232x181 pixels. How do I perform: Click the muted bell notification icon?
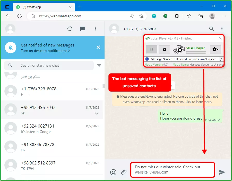[11, 48]
